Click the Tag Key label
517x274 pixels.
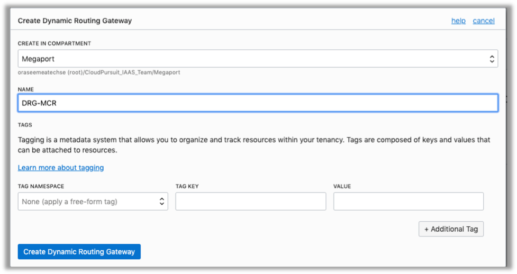187,187
